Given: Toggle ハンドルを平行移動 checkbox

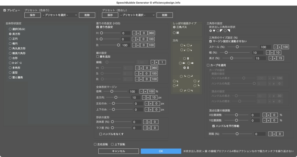Looking at the screenshot, I should [x=213, y=126].
